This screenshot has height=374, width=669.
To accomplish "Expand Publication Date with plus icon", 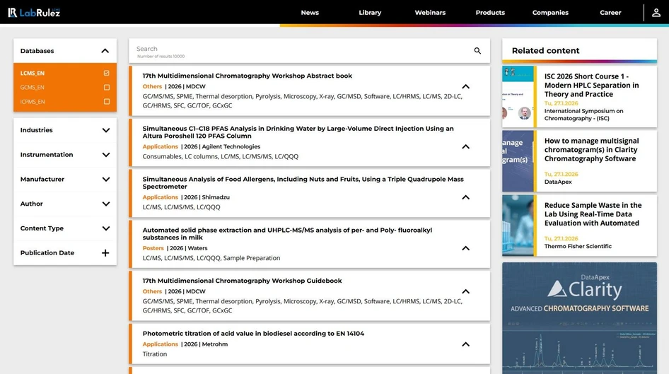I will [105, 253].
